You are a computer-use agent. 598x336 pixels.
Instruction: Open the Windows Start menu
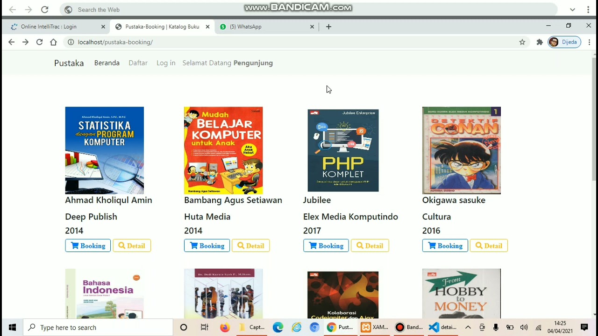12,328
